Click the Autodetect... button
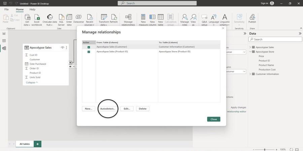This screenshot has height=151, width=303. [108, 108]
